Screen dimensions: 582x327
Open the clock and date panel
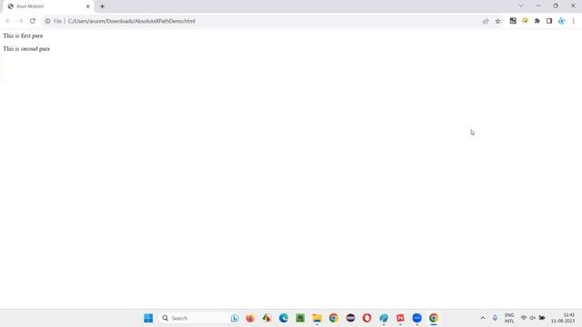(563, 318)
